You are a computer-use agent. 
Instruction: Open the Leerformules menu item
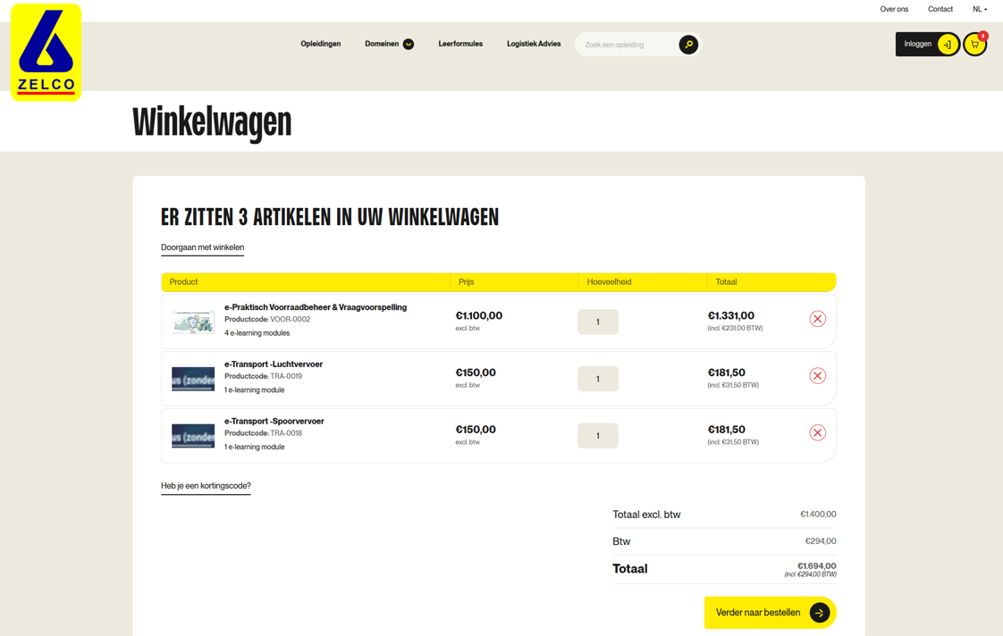[x=460, y=44]
